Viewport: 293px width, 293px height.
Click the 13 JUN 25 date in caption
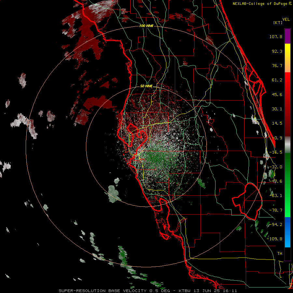pyautogui.click(x=206, y=291)
